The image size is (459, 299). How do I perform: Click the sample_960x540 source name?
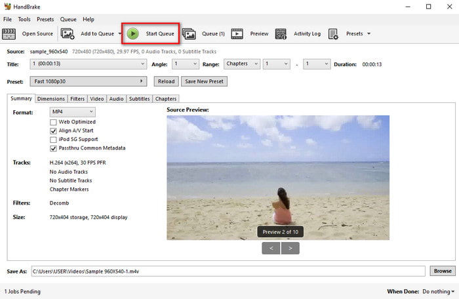pos(49,52)
